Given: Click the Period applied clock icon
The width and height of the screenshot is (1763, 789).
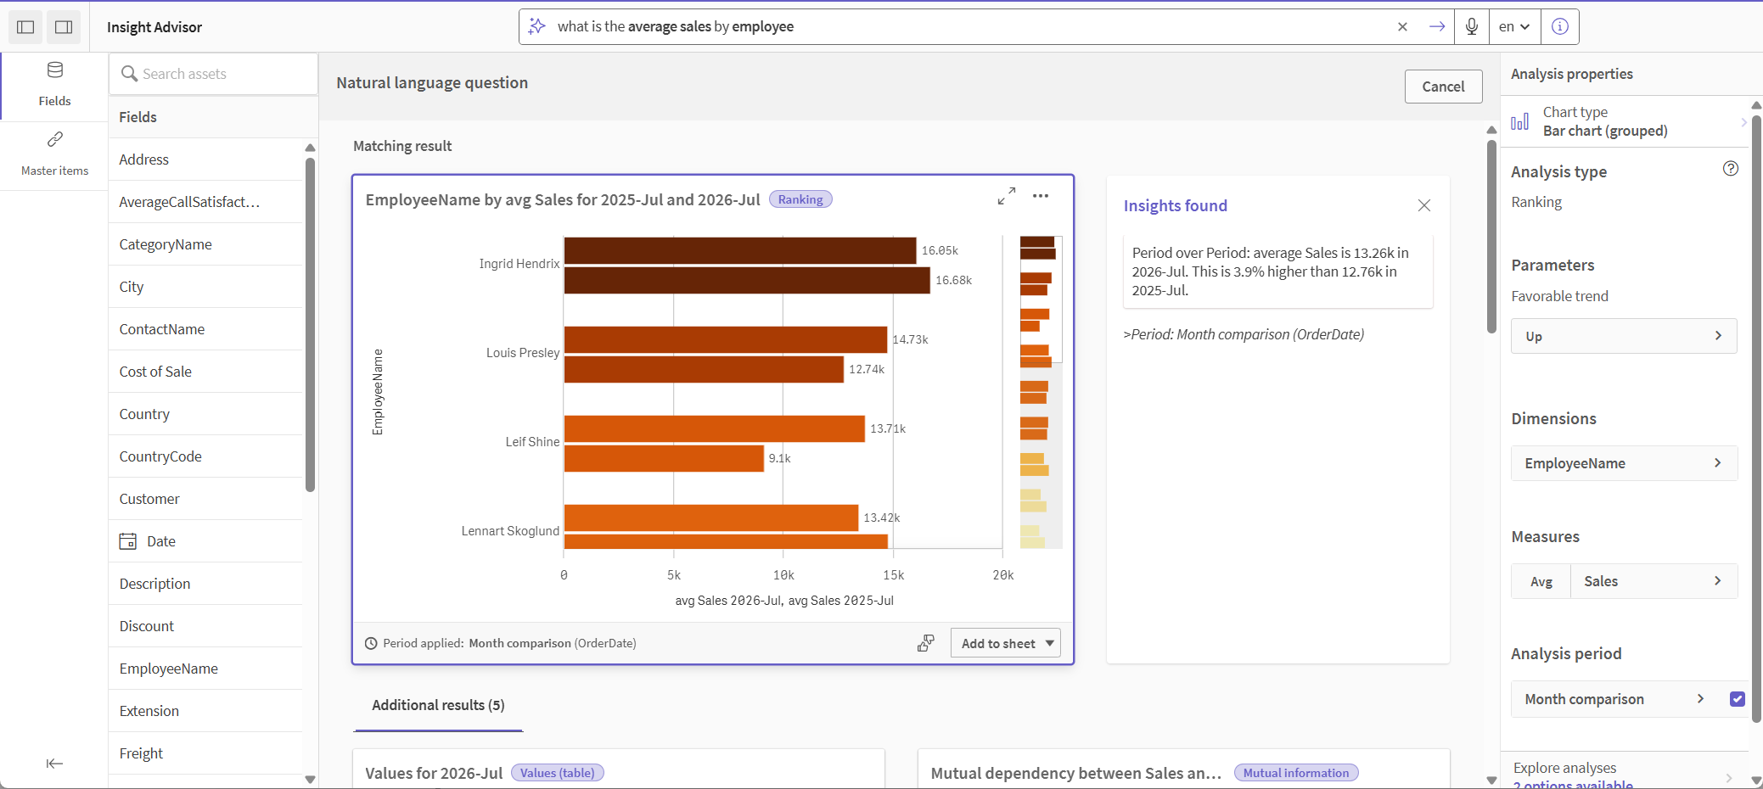Looking at the screenshot, I should [x=371, y=643].
